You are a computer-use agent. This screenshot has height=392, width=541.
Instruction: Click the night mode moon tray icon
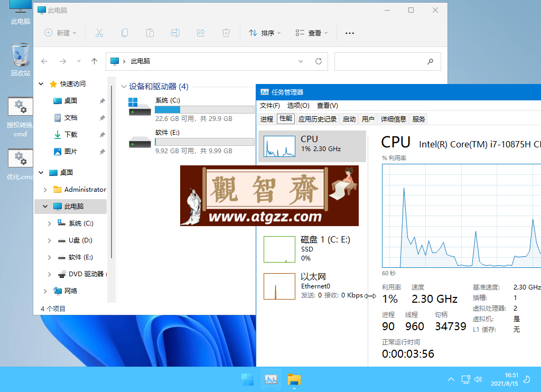(x=527, y=379)
